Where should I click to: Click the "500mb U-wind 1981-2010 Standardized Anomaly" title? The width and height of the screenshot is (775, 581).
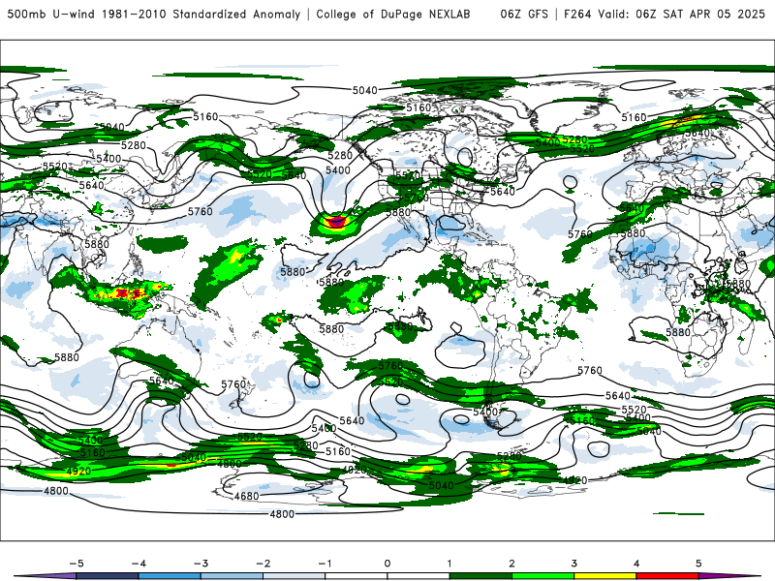pos(154,15)
